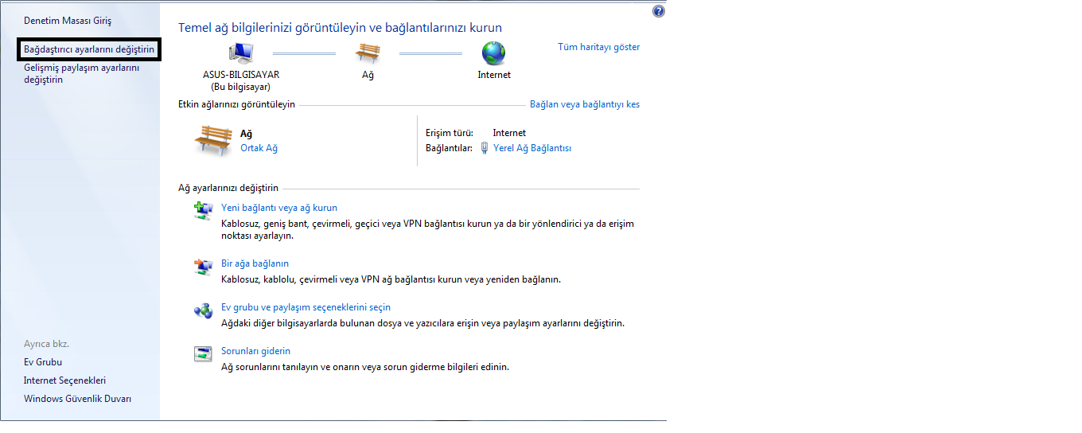Open Ev grubu ve paylaşım seçeneklerini seçin
The image size is (1082, 433).
[306, 307]
